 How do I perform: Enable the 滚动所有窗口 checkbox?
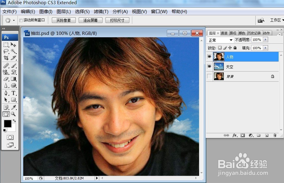click(21, 20)
